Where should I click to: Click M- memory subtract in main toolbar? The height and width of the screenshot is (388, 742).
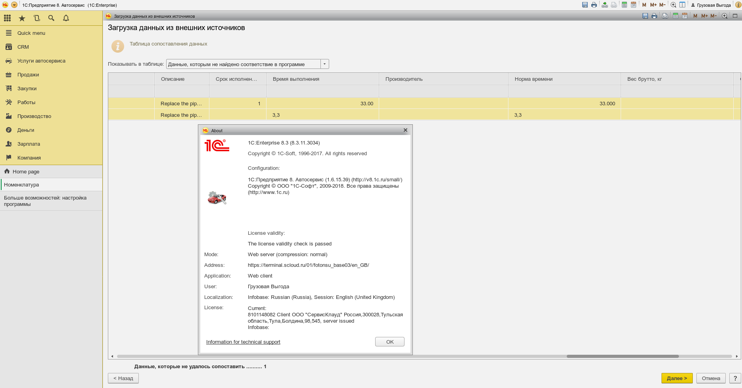(662, 5)
